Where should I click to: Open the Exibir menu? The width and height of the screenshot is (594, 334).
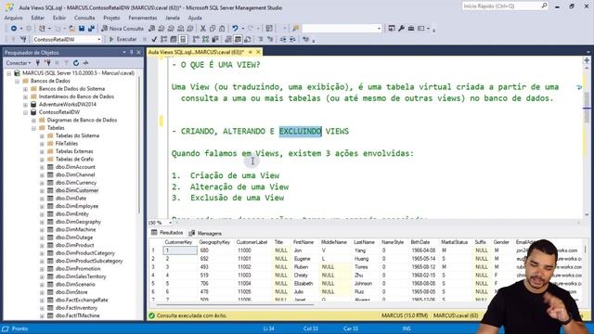pyautogui.click(x=59, y=18)
